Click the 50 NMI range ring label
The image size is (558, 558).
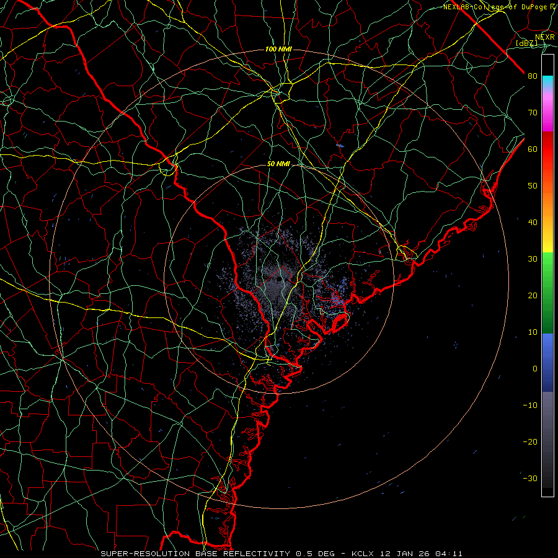tap(278, 164)
